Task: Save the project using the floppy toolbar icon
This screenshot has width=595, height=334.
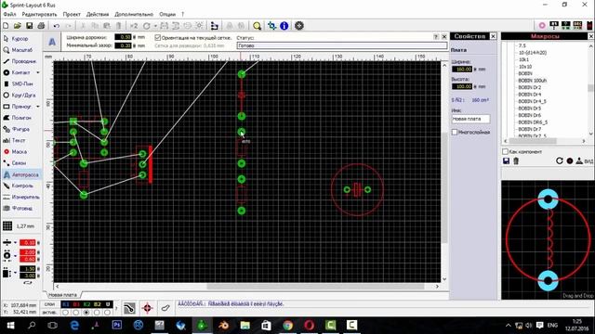Action: point(29,26)
